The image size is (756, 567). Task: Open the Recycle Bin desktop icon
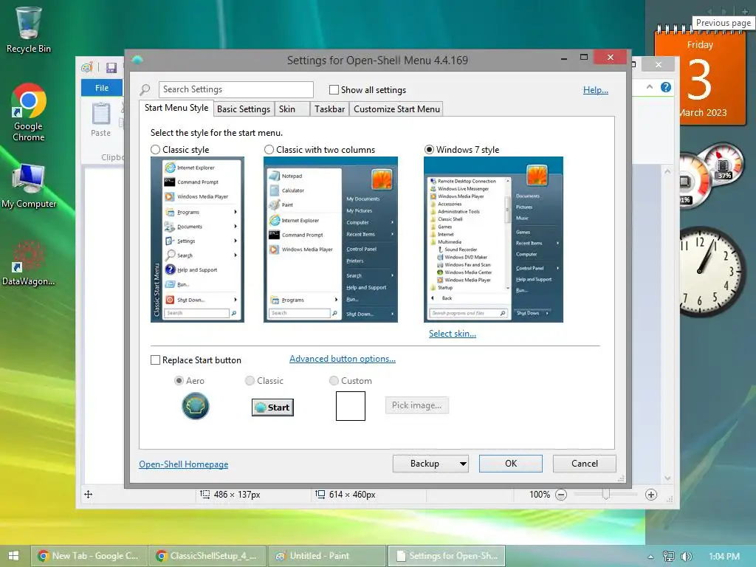point(29,29)
